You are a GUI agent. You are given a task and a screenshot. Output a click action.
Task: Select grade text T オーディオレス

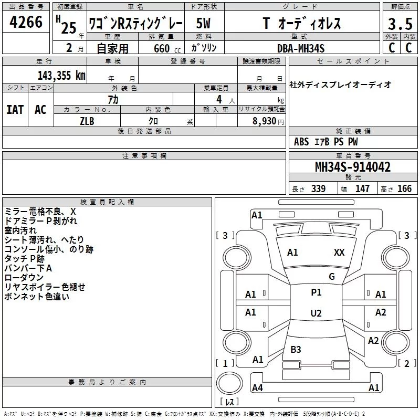click(302, 23)
